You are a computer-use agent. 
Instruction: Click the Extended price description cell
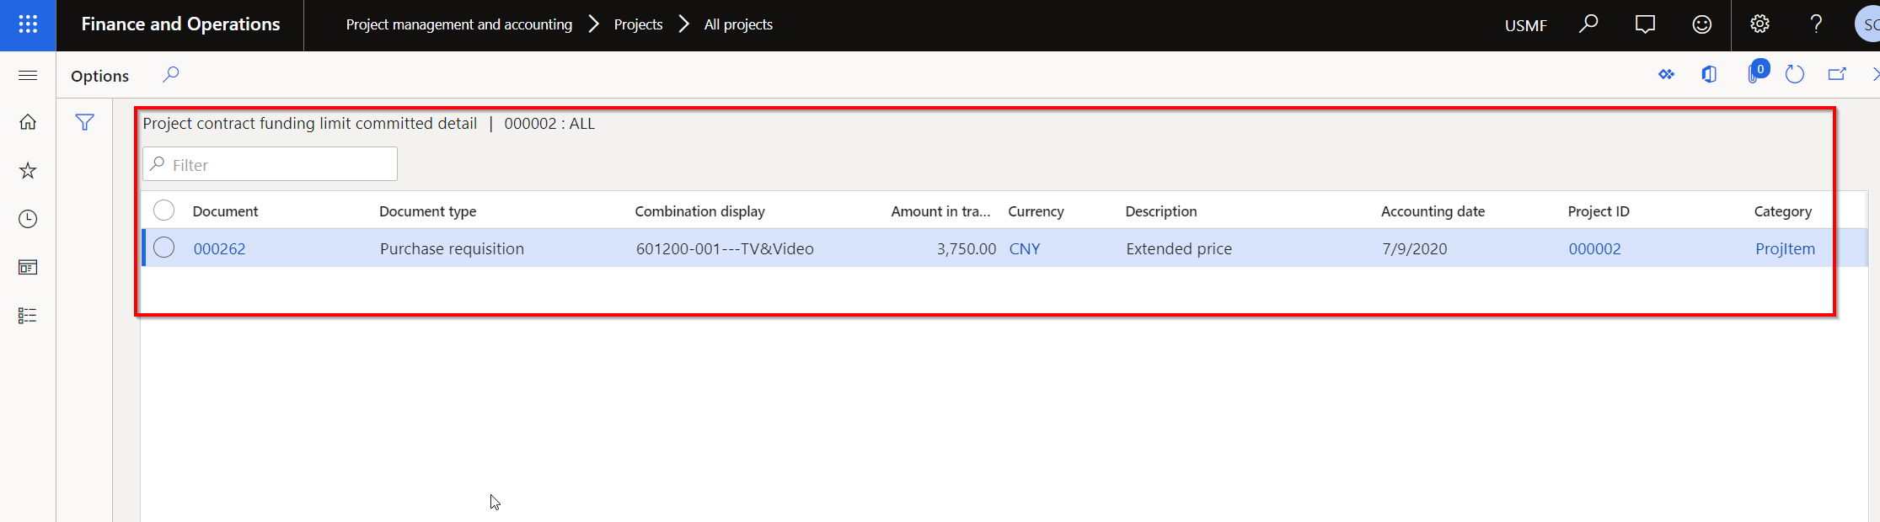coord(1179,248)
